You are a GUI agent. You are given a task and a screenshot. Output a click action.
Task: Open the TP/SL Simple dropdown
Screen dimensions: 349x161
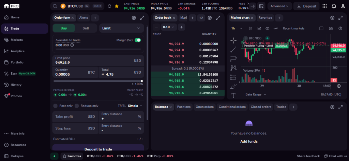click(135, 106)
